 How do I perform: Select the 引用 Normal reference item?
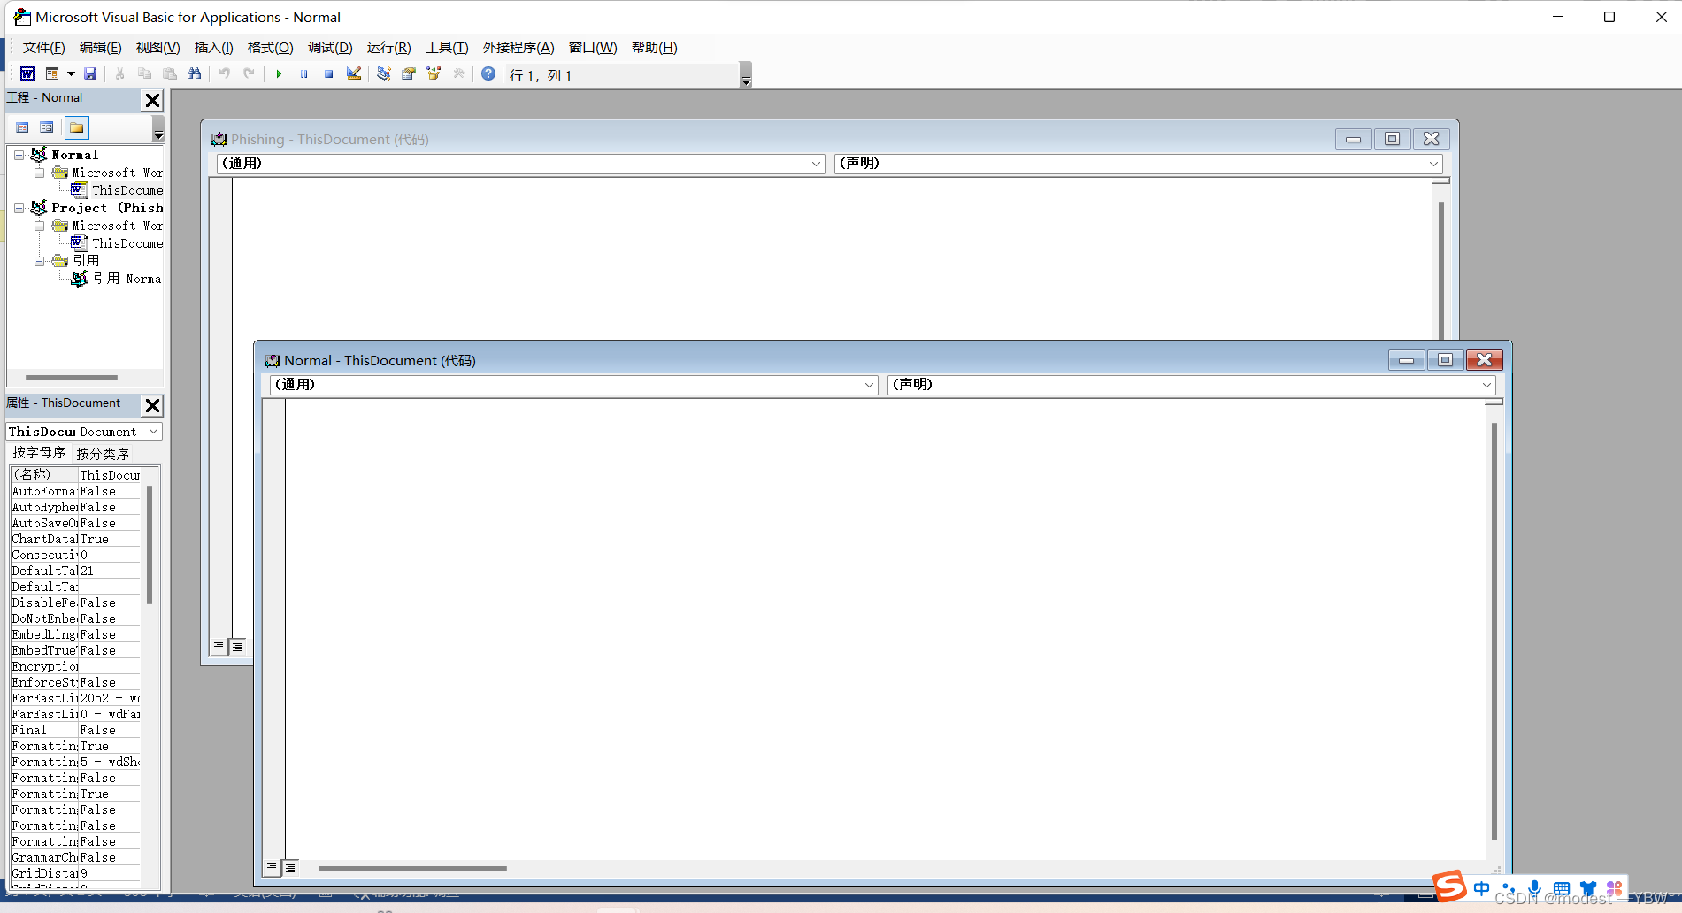117,279
